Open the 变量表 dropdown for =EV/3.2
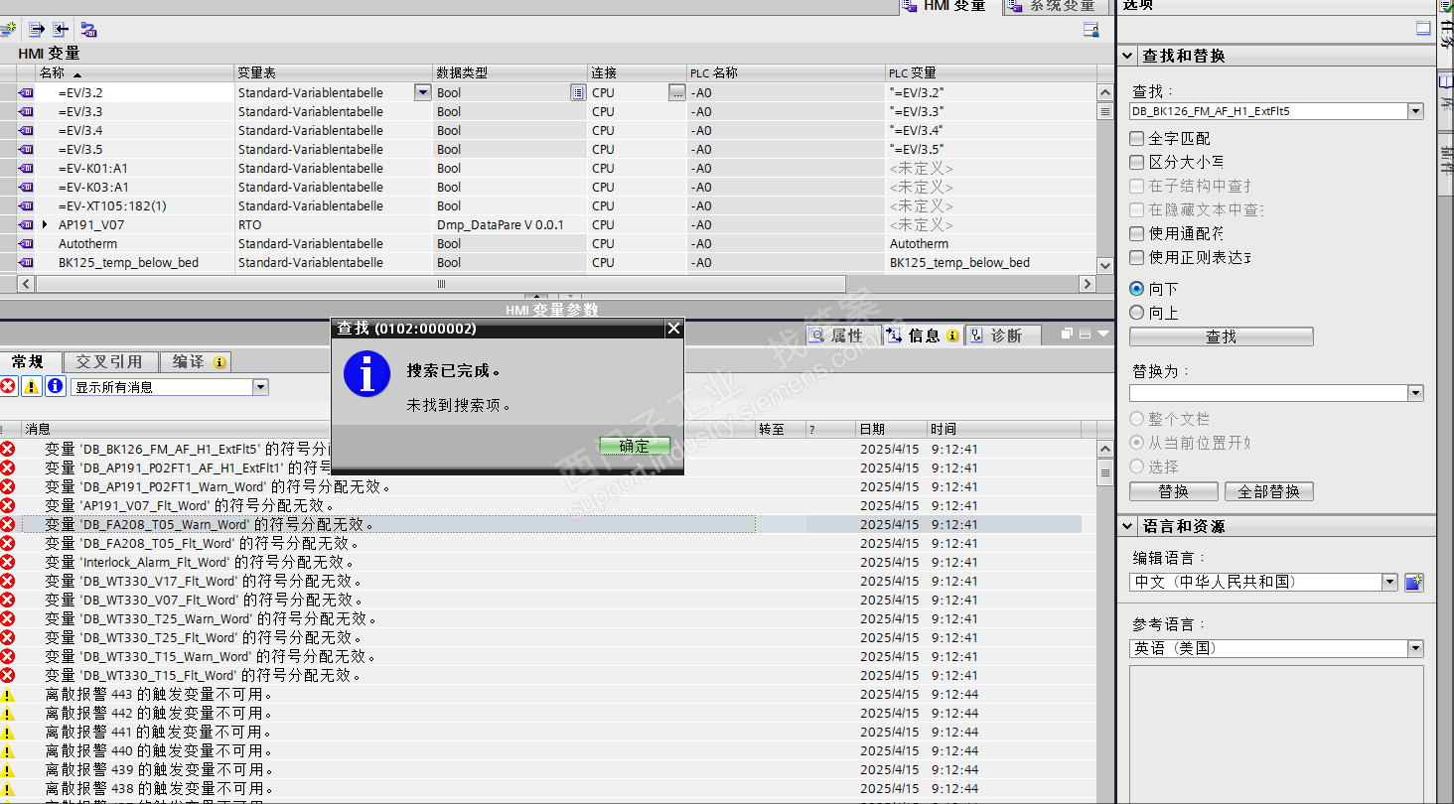 tap(423, 92)
